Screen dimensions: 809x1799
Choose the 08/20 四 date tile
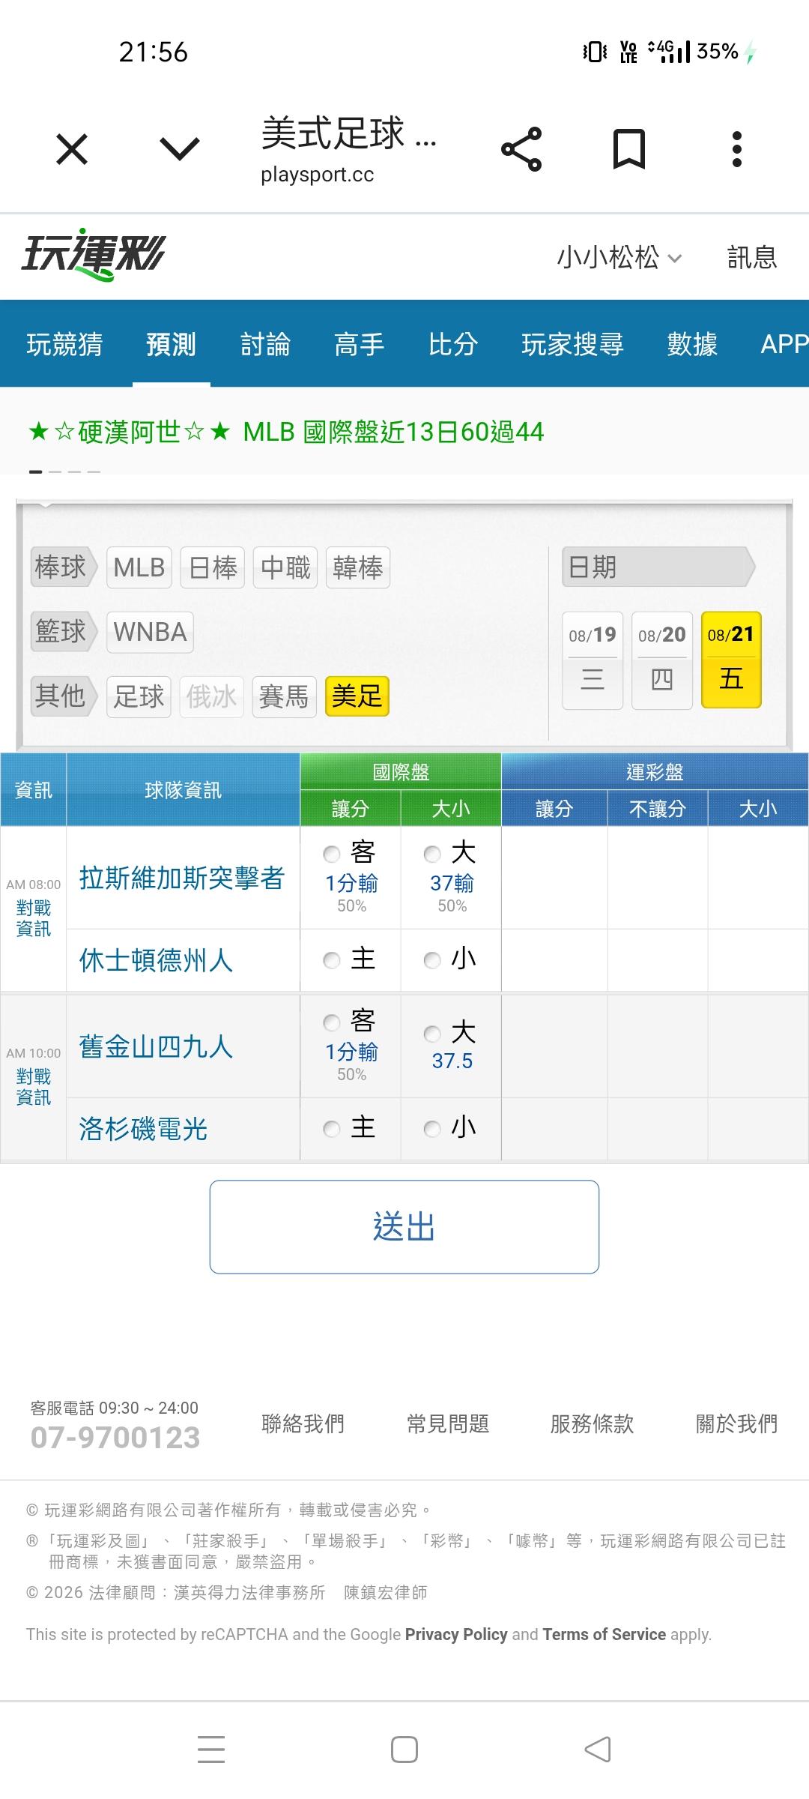pos(662,660)
